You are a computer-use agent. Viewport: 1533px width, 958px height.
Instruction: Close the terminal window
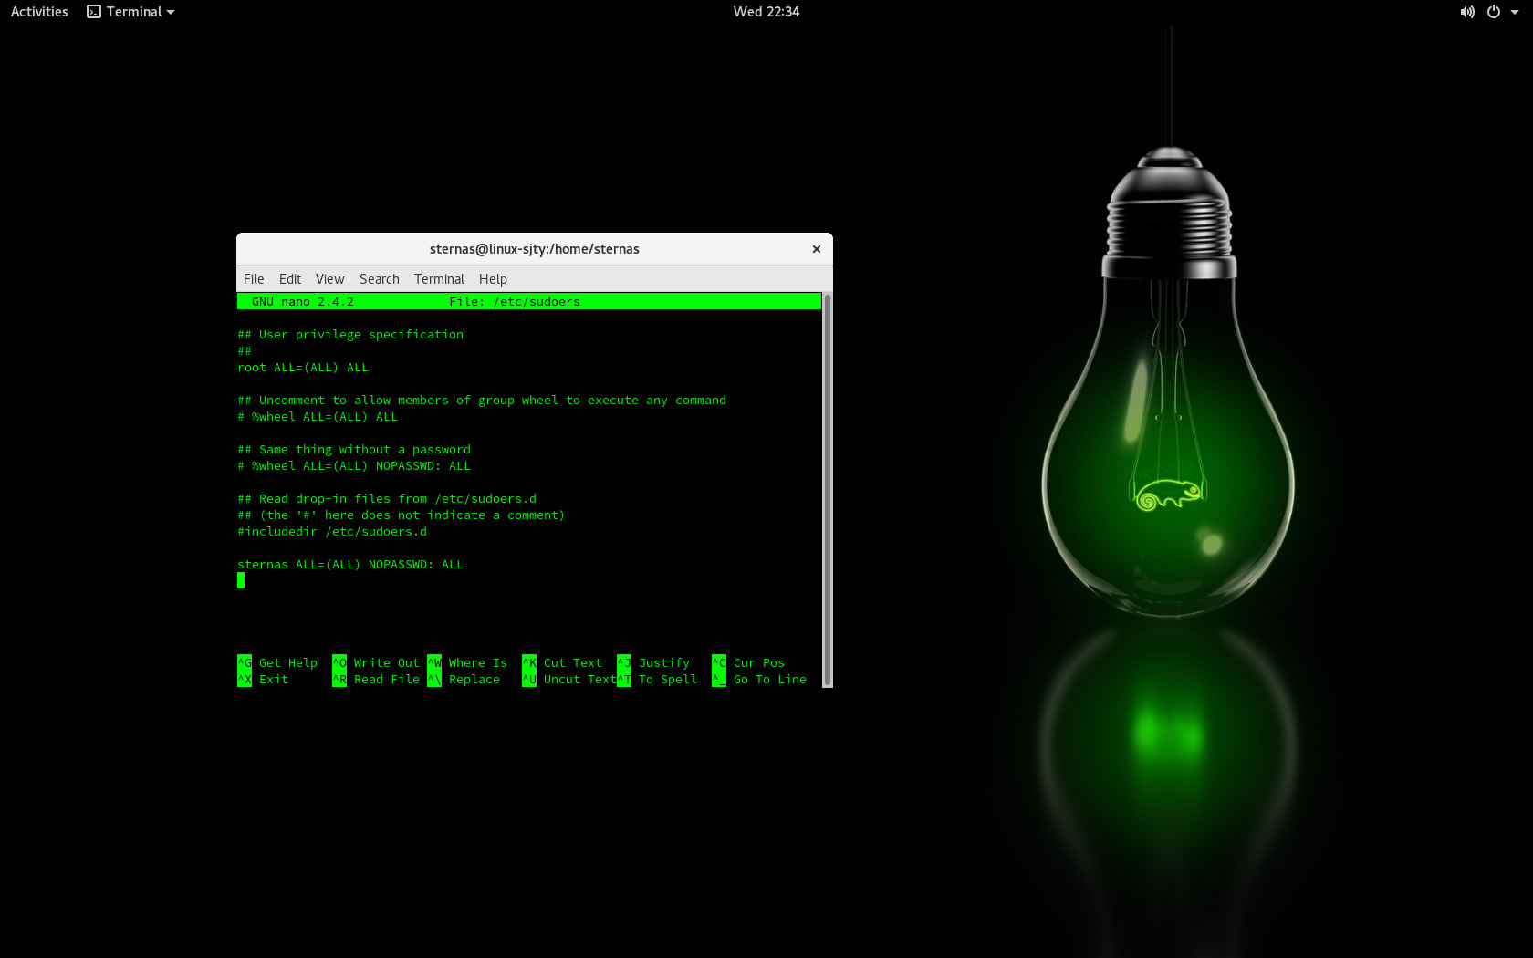[817, 249]
